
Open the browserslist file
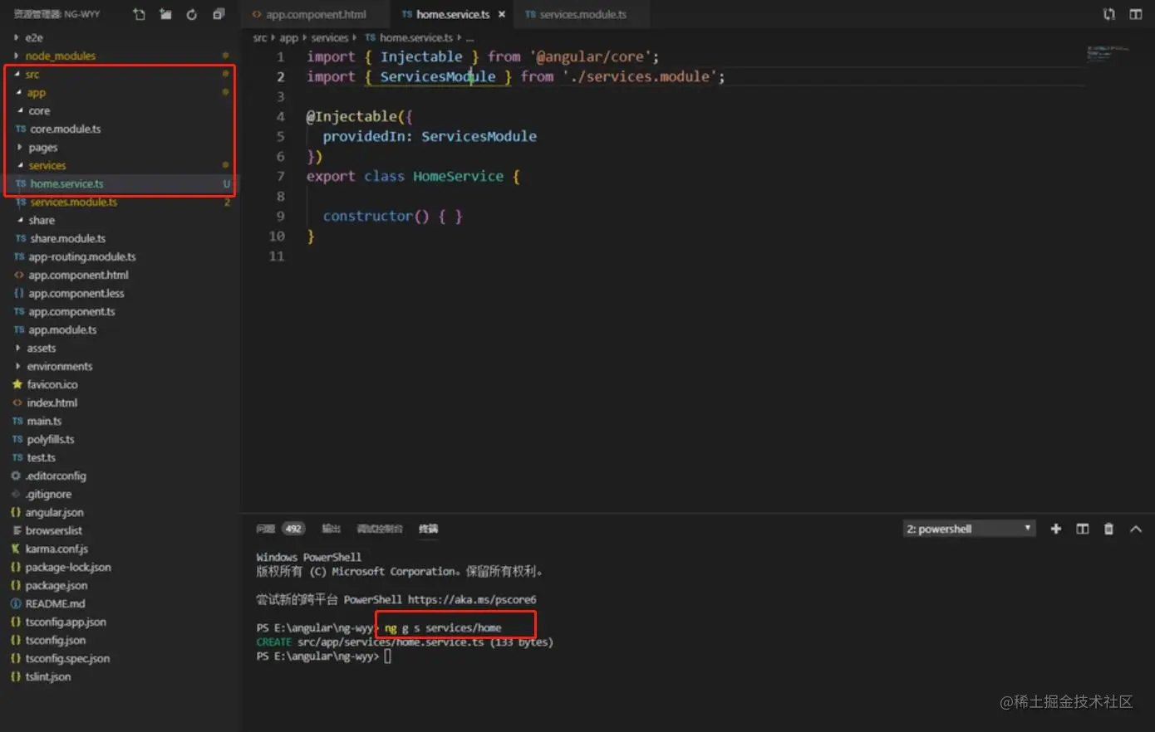tap(53, 530)
